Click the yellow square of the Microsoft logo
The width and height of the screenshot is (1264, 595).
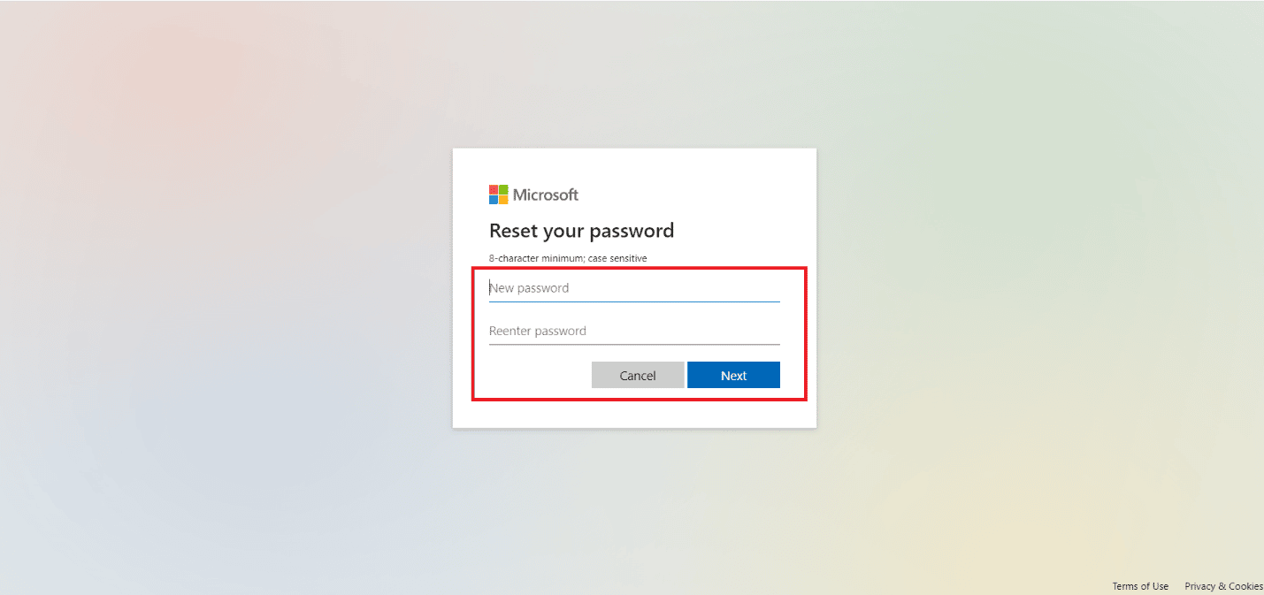pyautogui.click(x=504, y=200)
